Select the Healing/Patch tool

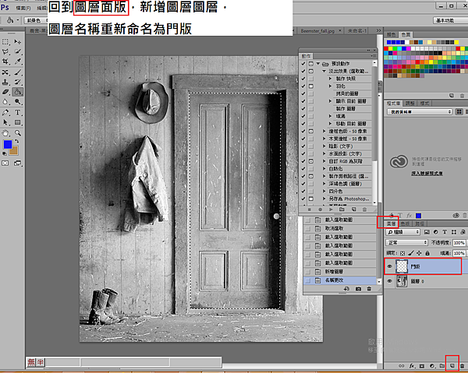(5, 72)
